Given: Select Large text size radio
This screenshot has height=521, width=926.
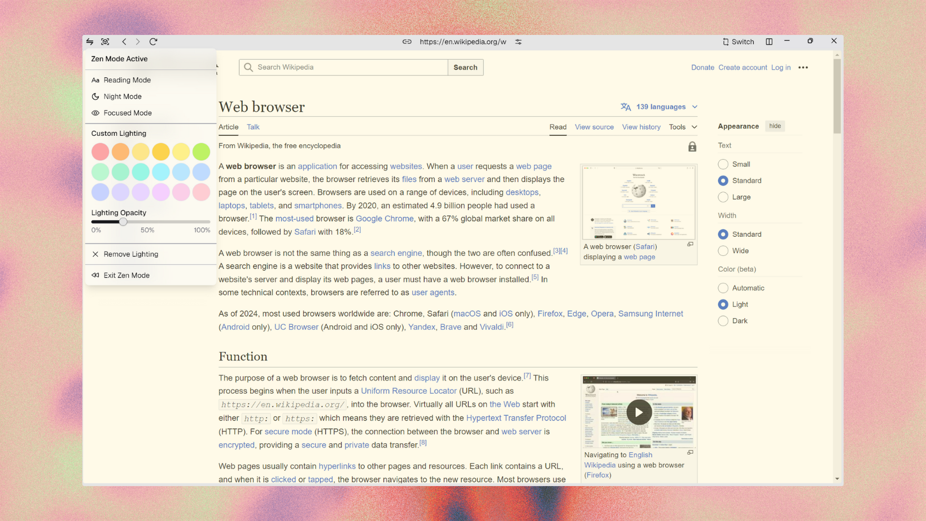Looking at the screenshot, I should pos(723,197).
